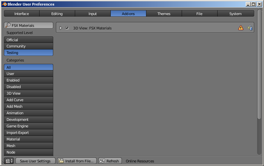Choose the Add Mesh category
This screenshot has height=166, width=264.
click(x=28, y=106)
